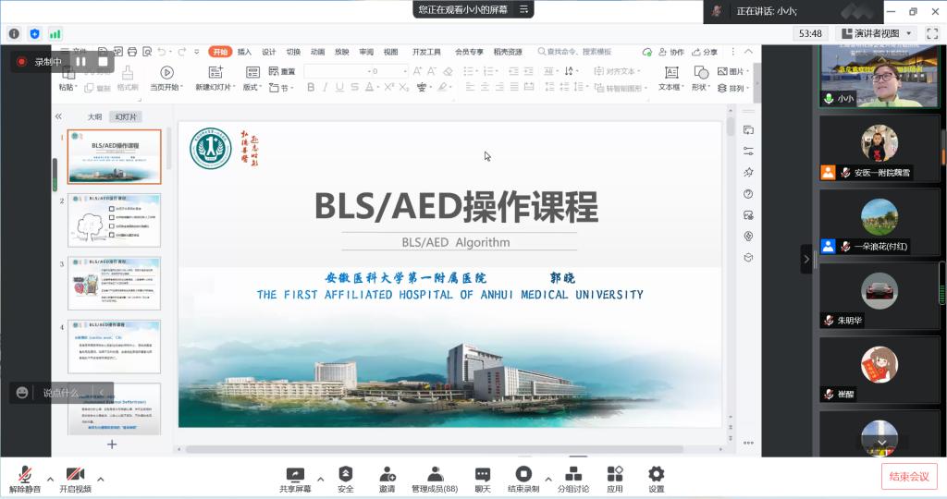This screenshot has width=947, height=499.
Task: Click the 分享 share button in WPS
Action: pyautogui.click(x=706, y=52)
